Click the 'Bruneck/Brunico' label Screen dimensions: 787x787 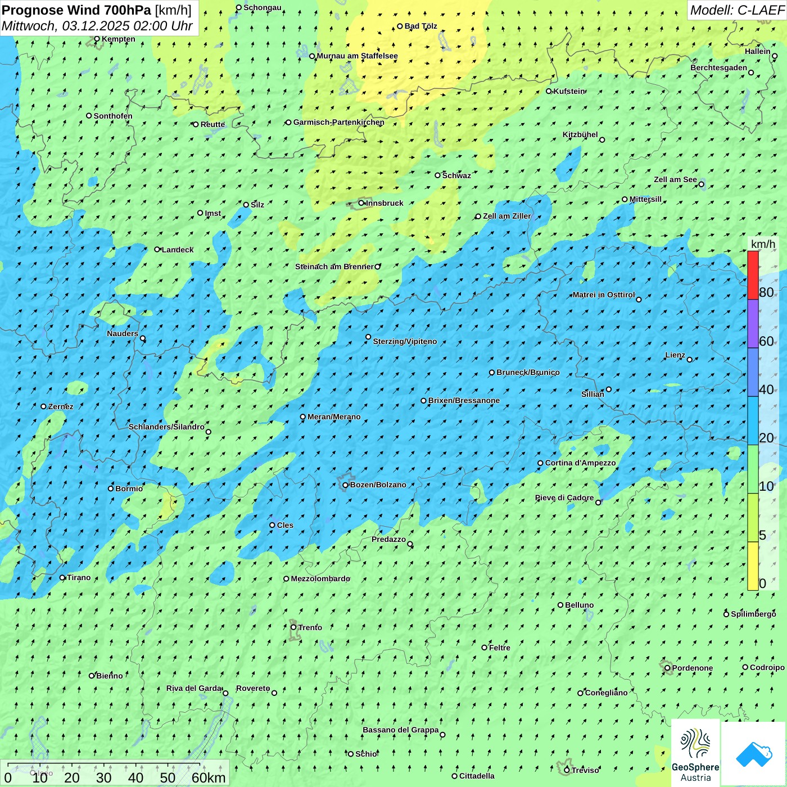pyautogui.click(x=528, y=373)
